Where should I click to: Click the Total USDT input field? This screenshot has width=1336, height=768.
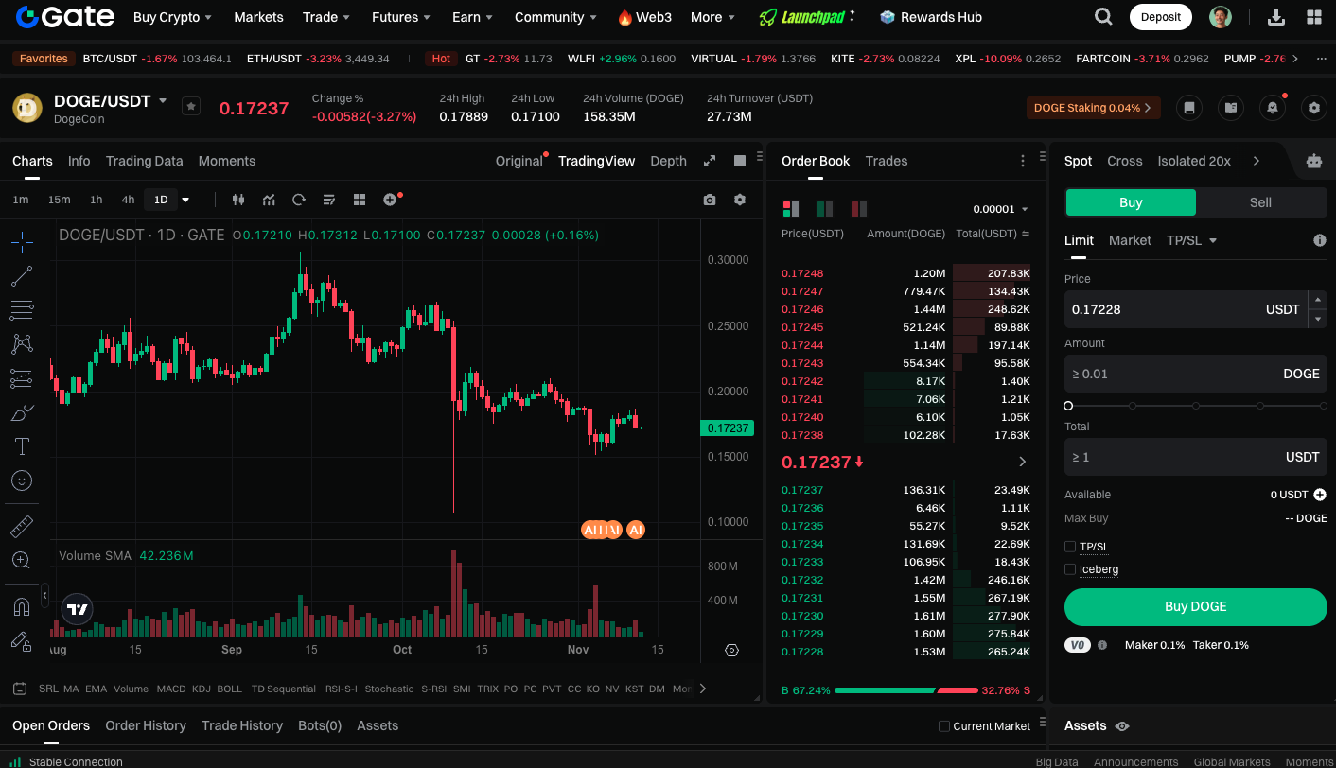[1196, 457]
